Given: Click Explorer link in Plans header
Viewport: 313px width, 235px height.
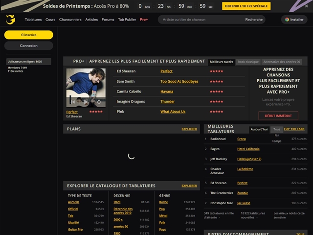Looking at the screenshot, I should click(189, 129).
